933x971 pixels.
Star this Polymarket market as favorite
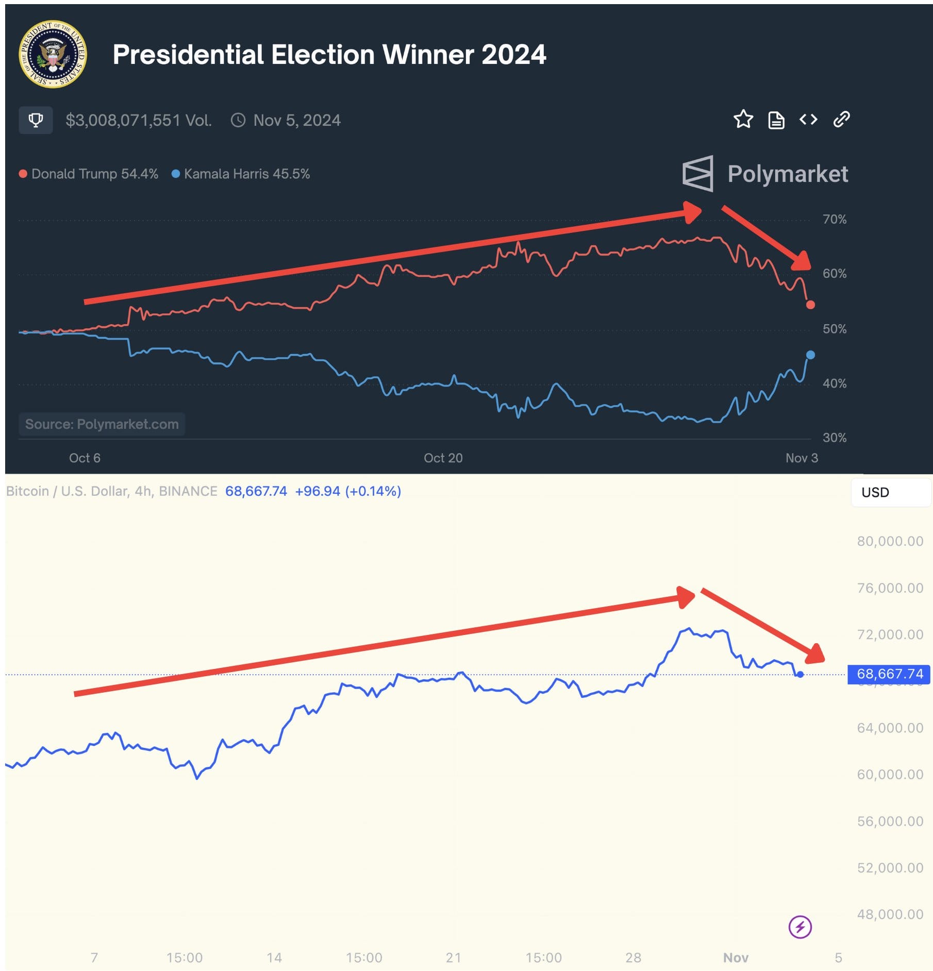[x=744, y=120]
